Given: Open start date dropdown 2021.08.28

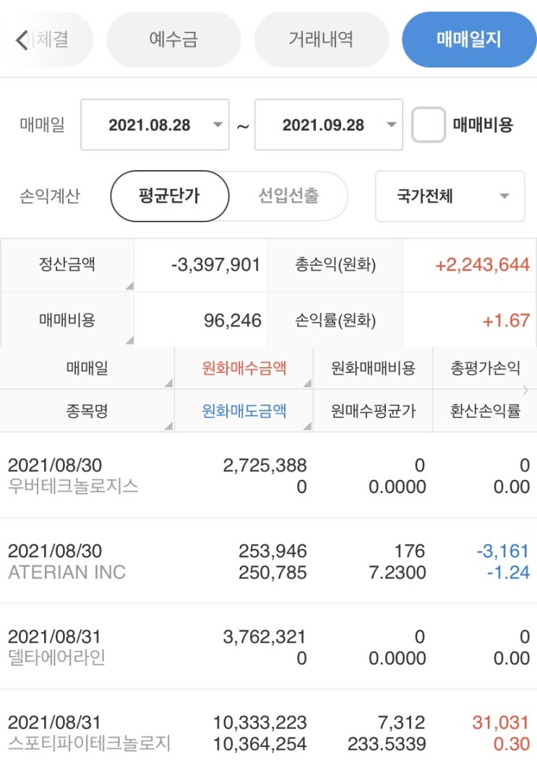Looking at the screenshot, I should [x=155, y=125].
